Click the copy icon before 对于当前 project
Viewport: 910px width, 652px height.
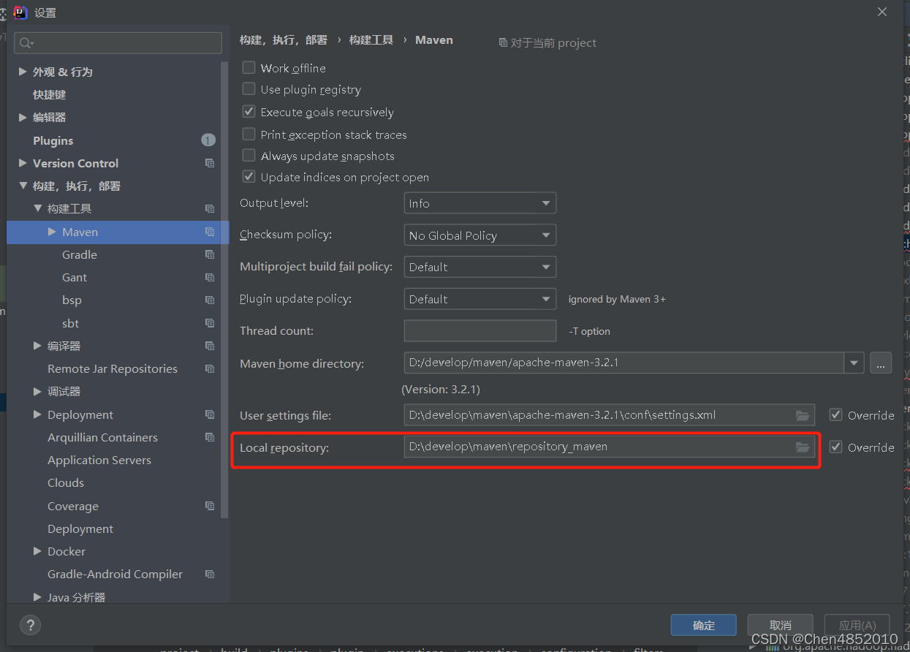pyautogui.click(x=503, y=42)
